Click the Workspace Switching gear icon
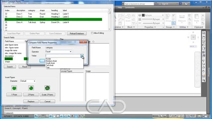 pos(187,116)
